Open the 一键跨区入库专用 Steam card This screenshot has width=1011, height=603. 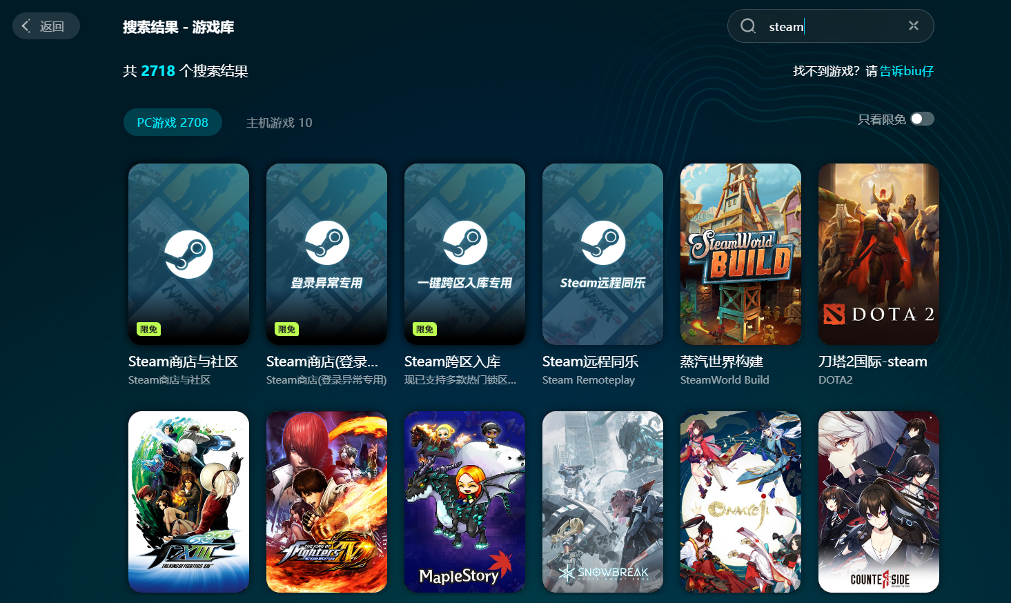[x=464, y=254]
